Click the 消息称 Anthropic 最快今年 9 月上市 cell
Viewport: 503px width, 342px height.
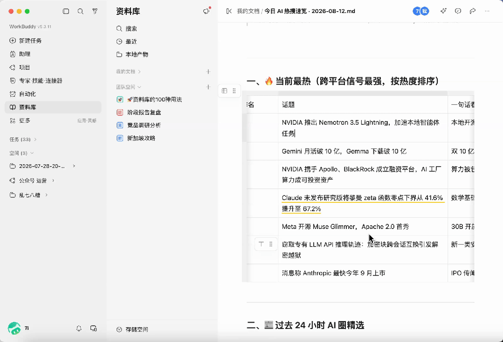pos(363,273)
